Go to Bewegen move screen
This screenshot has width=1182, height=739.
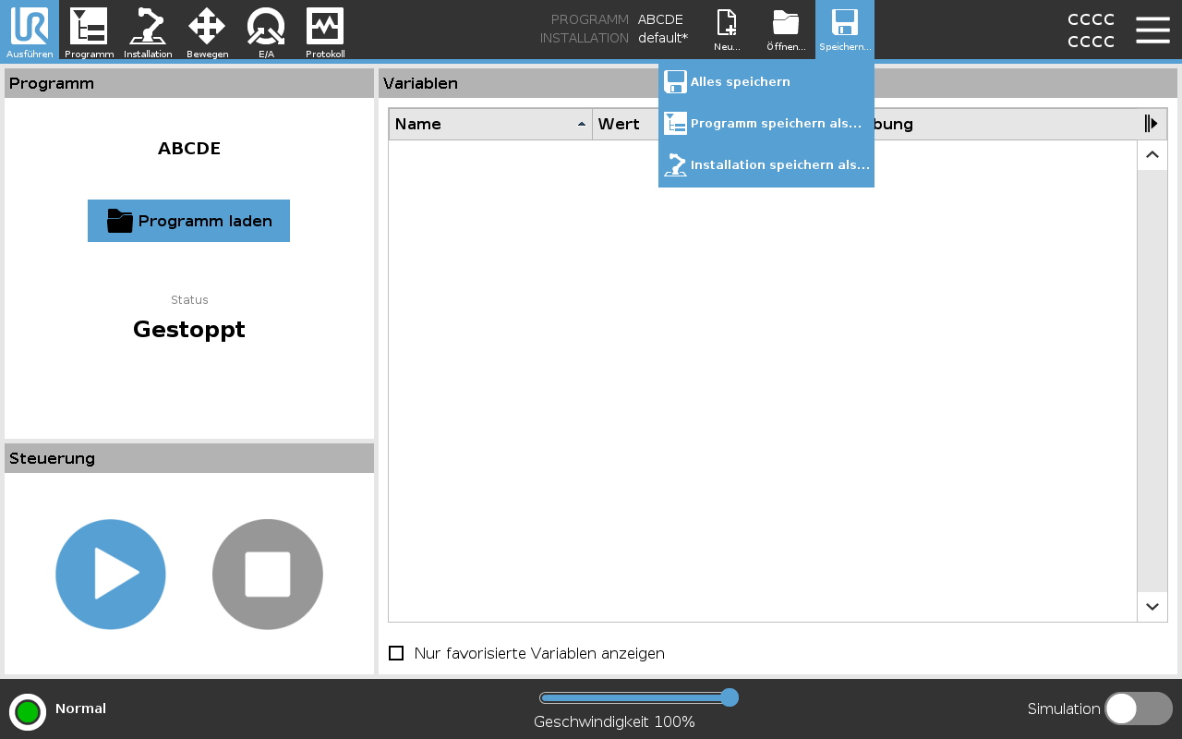(x=207, y=30)
